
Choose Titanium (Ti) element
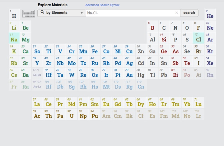click(49, 50)
